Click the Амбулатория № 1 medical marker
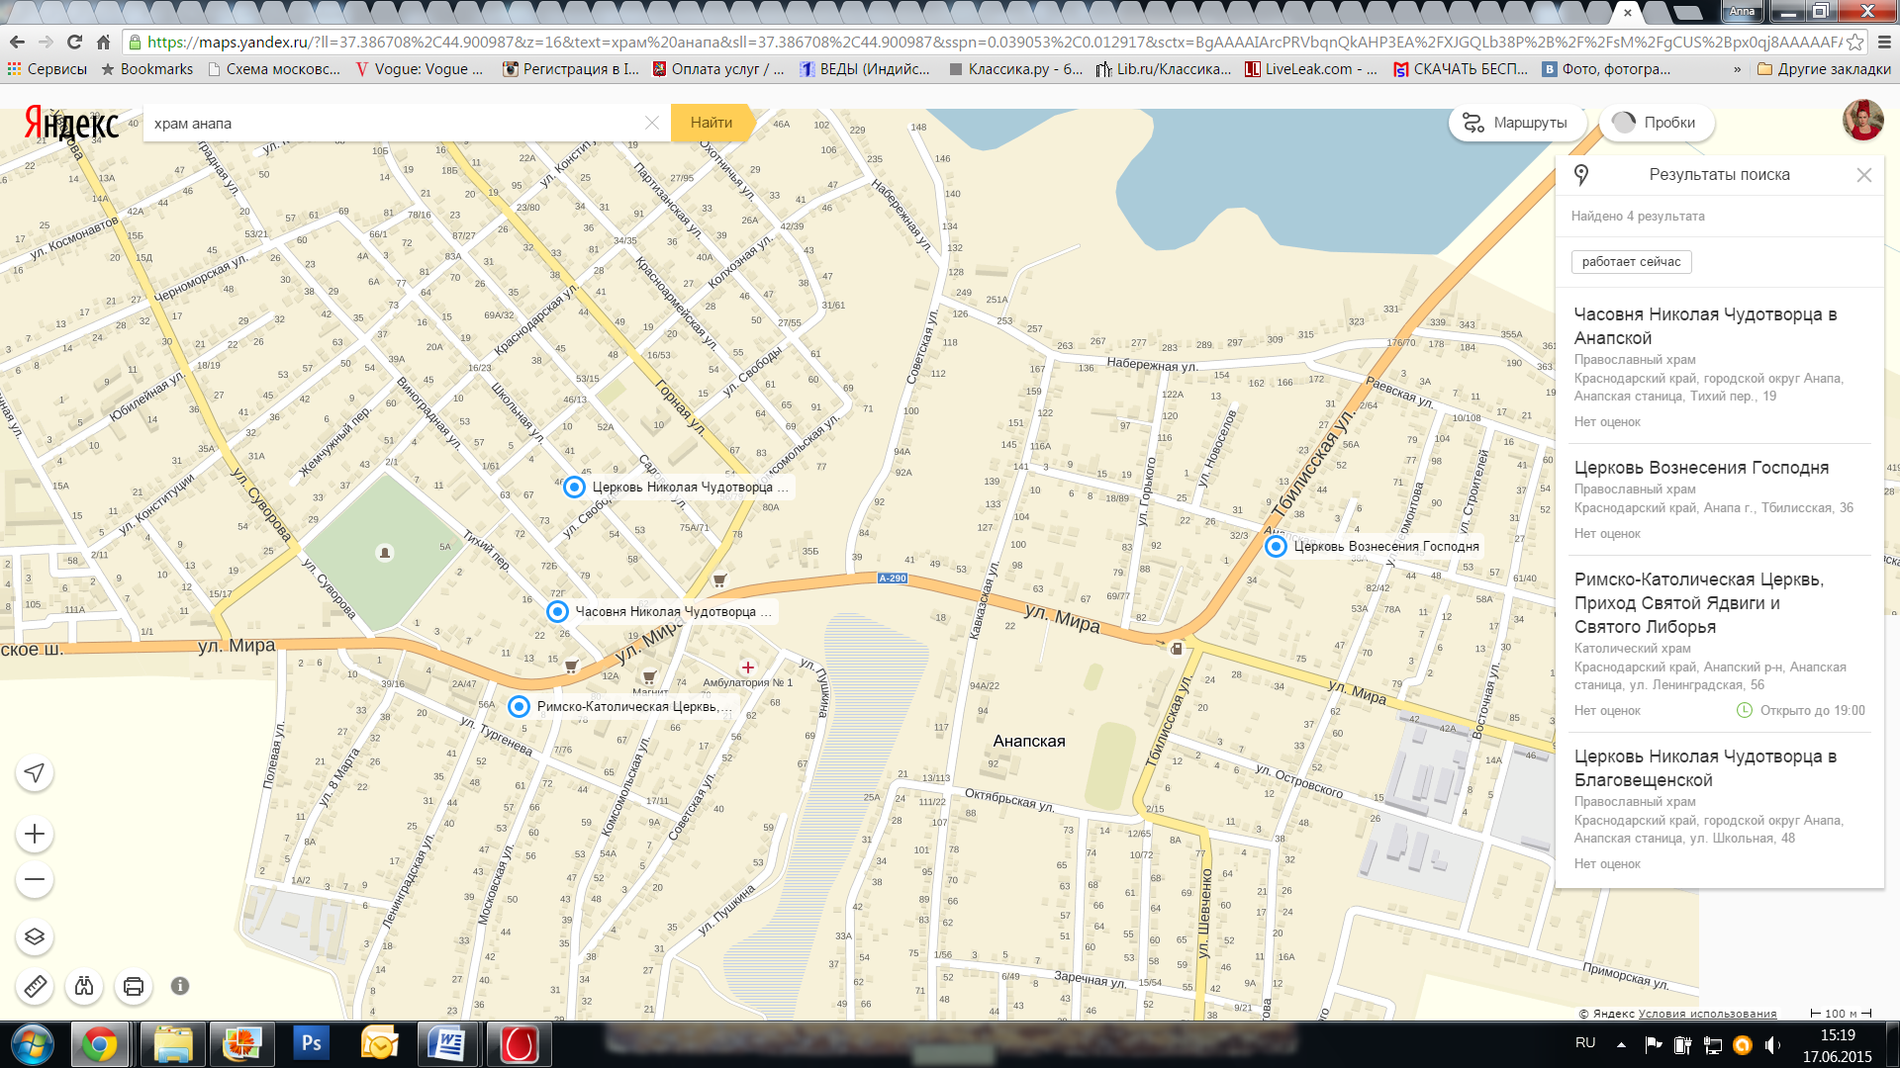The image size is (1900, 1068). coord(748,667)
